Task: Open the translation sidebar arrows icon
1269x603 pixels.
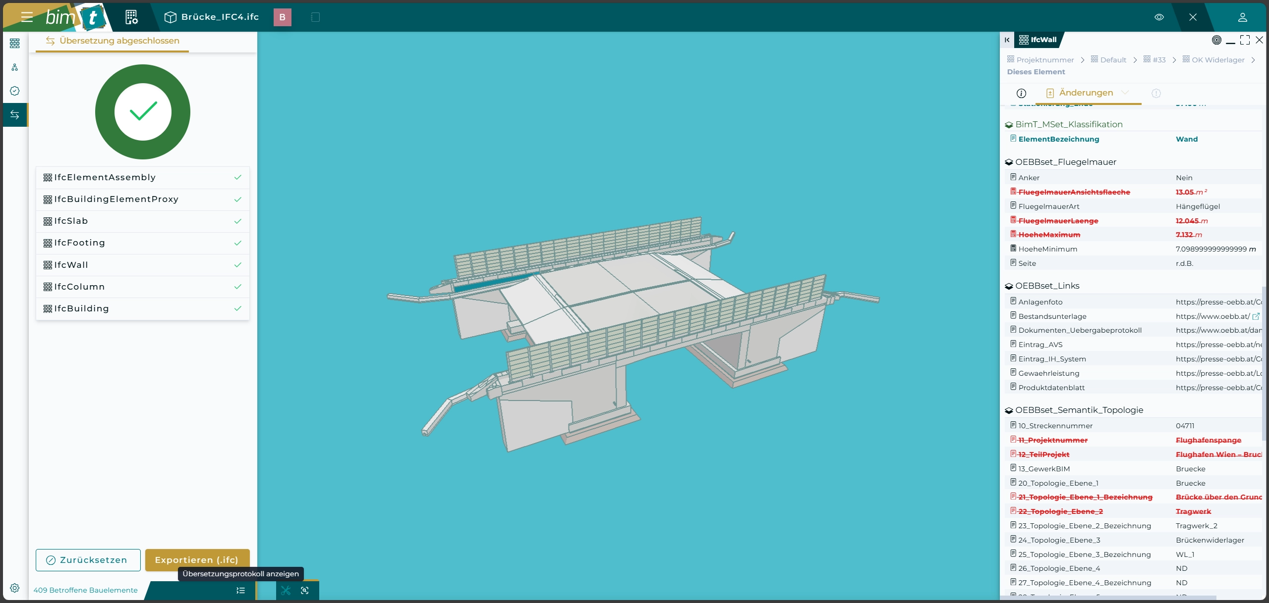Action: (15, 115)
